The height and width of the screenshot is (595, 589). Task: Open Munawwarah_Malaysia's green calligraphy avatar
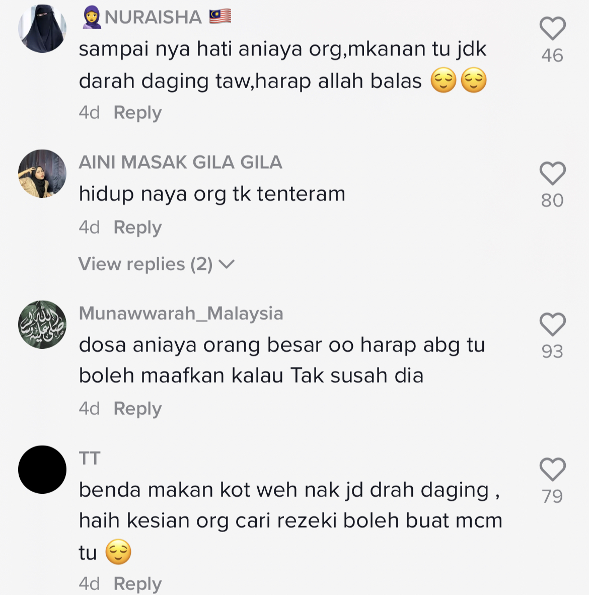coord(42,325)
